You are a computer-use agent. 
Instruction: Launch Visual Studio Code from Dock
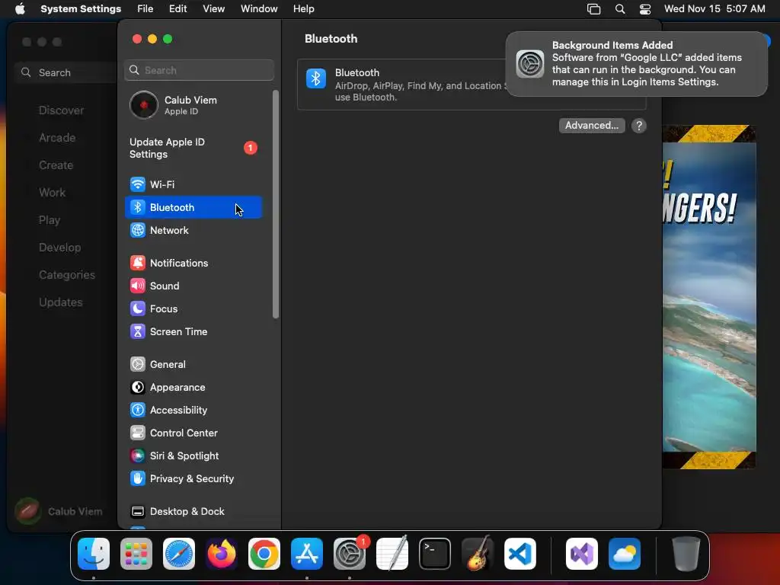coord(520,554)
